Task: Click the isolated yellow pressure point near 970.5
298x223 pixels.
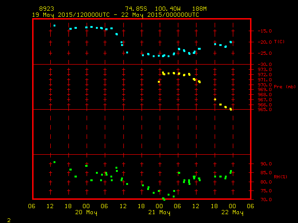Action: pos(159,82)
